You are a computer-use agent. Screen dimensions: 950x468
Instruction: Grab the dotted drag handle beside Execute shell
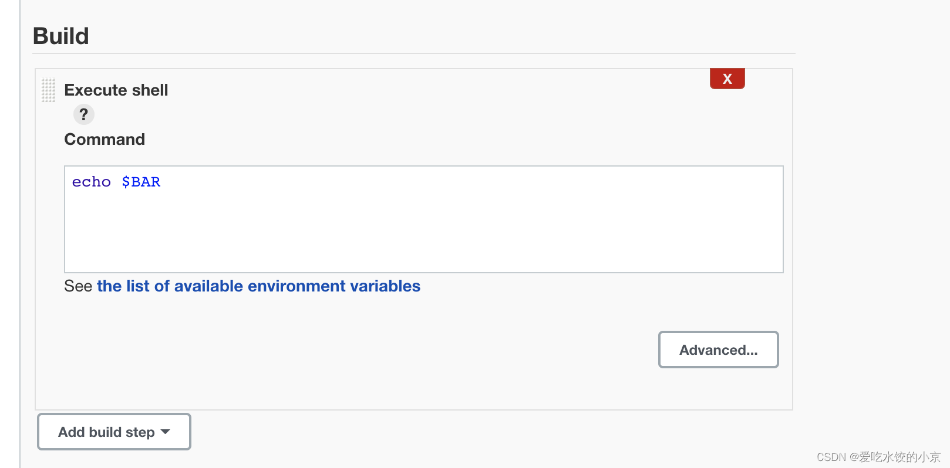pos(48,90)
